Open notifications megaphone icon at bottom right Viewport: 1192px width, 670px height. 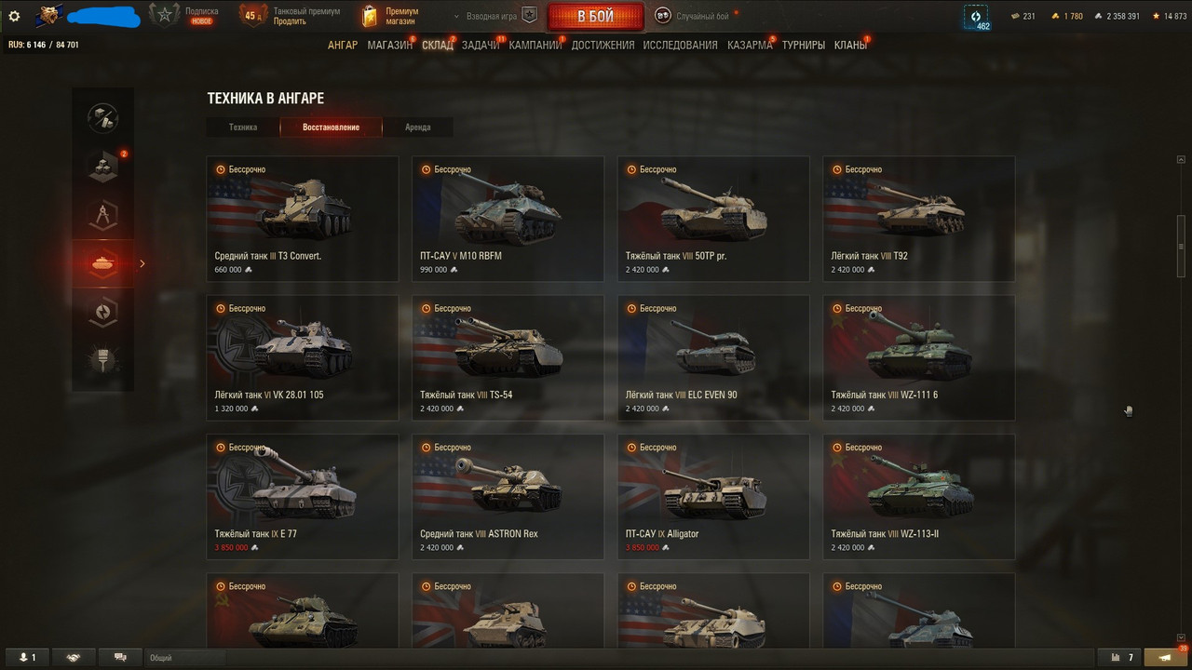(1164, 658)
